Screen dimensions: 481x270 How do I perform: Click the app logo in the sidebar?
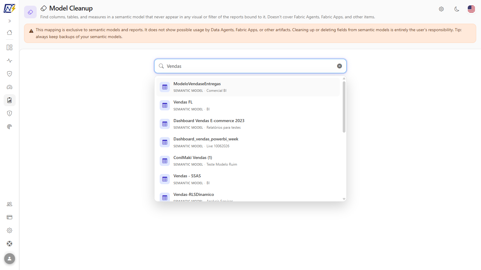tap(10, 8)
